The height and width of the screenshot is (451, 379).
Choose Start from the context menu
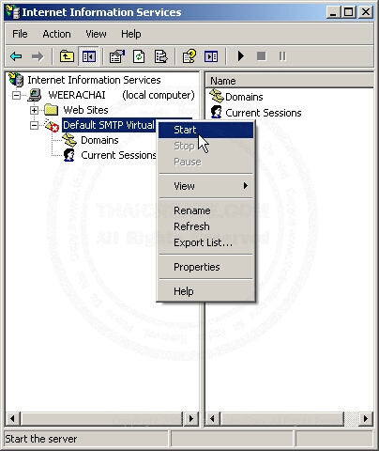pos(205,130)
